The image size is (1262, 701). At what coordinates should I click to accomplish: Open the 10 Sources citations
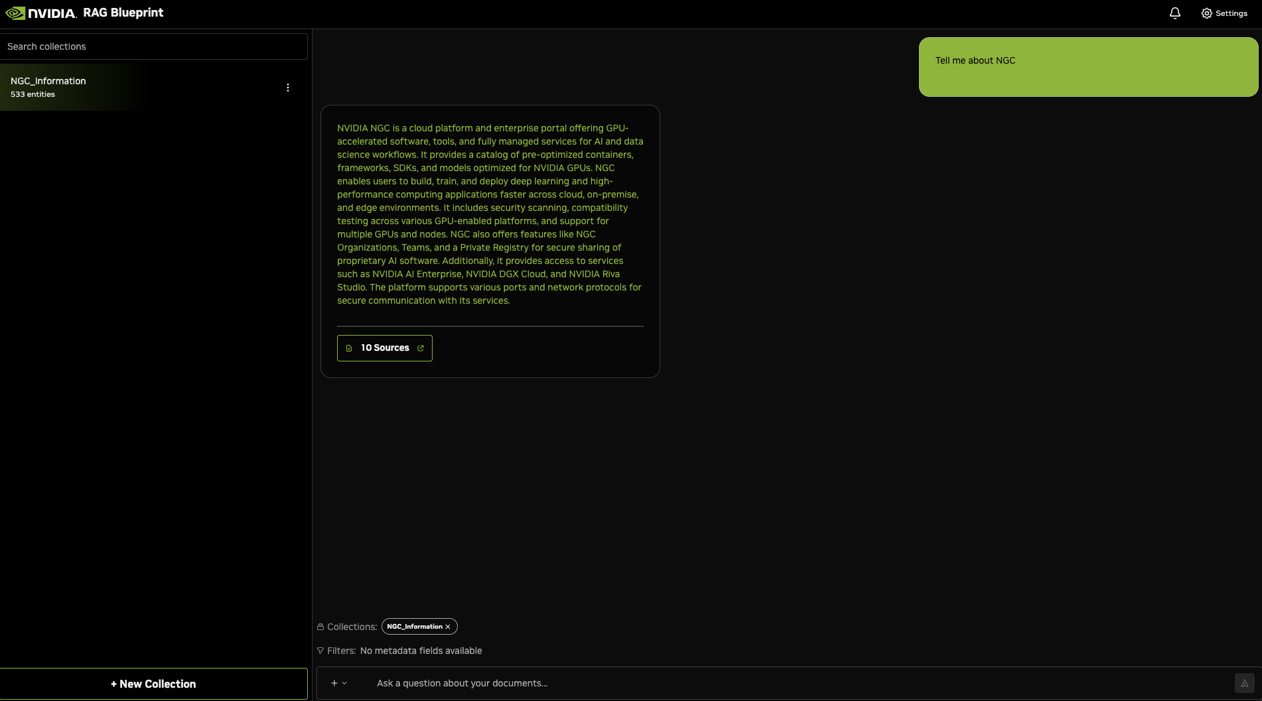385,348
